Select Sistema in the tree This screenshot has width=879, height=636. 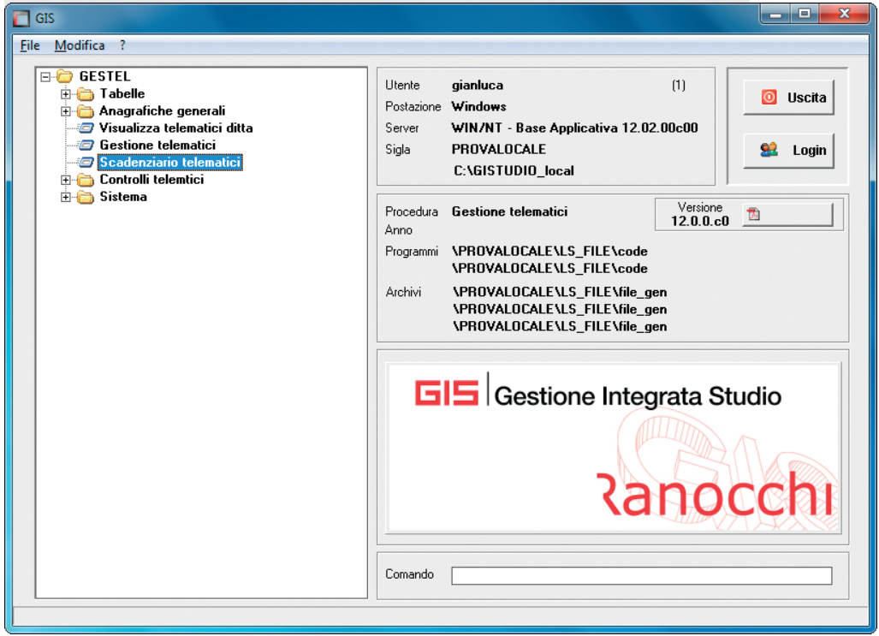(x=123, y=197)
